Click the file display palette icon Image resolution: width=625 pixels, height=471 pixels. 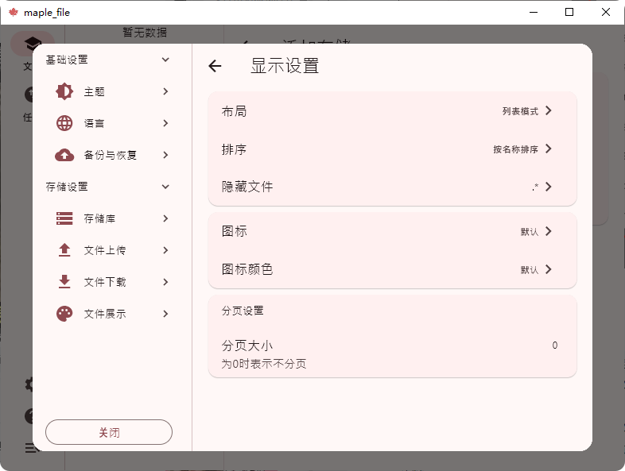pyautogui.click(x=64, y=314)
